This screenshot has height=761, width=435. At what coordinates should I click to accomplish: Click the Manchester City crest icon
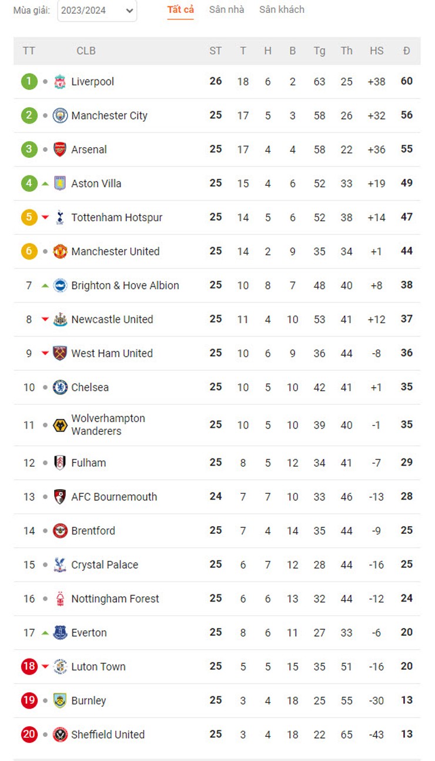point(60,116)
